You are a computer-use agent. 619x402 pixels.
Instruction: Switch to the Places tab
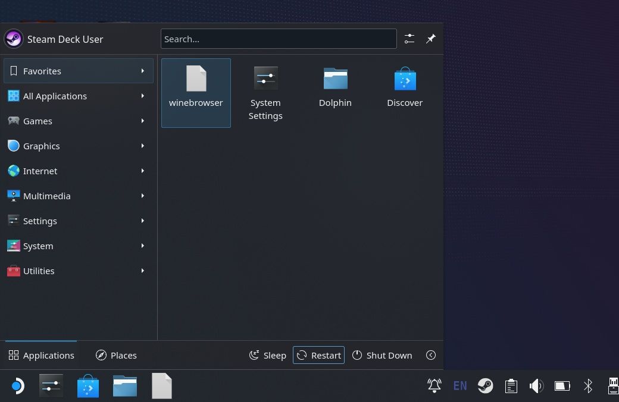point(116,355)
